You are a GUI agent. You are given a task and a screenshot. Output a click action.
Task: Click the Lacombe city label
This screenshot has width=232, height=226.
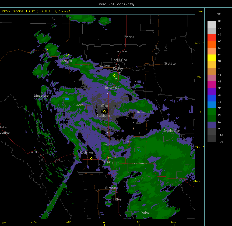coord(121,51)
